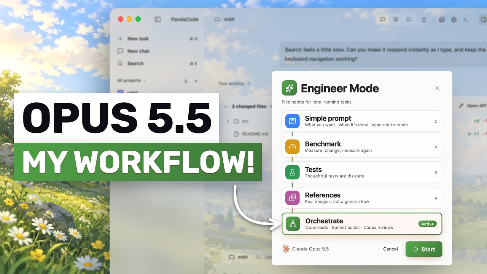This screenshot has height=274, width=487.
Task: Click the import arrow next to All projects
Action: [x=186, y=81]
